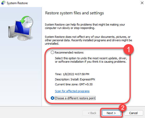
Task: Click the Select this option to undo text
Action: (91, 60)
